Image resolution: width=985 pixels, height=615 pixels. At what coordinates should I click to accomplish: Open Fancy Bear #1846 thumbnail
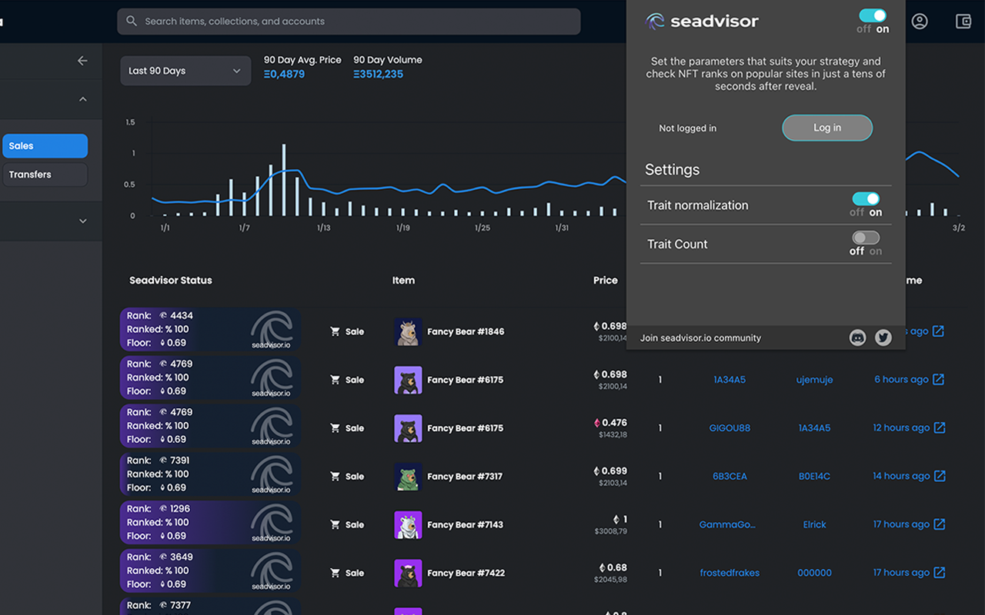tap(408, 331)
